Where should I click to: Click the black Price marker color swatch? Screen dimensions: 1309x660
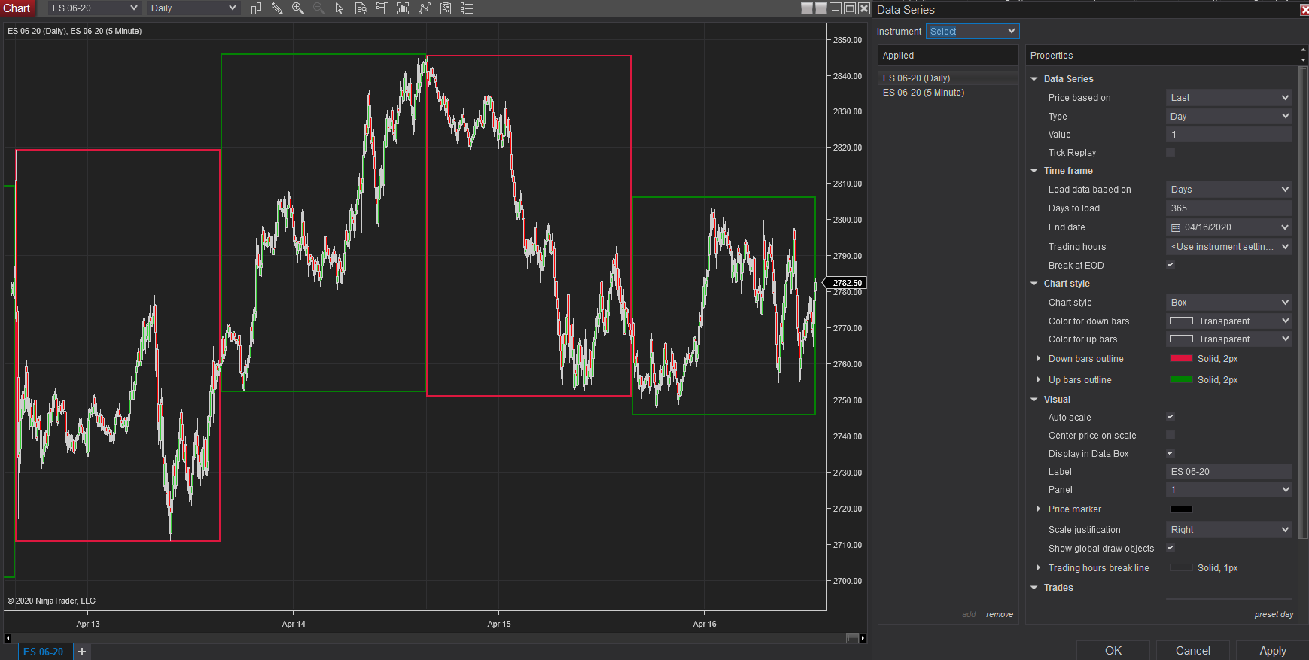(x=1182, y=509)
